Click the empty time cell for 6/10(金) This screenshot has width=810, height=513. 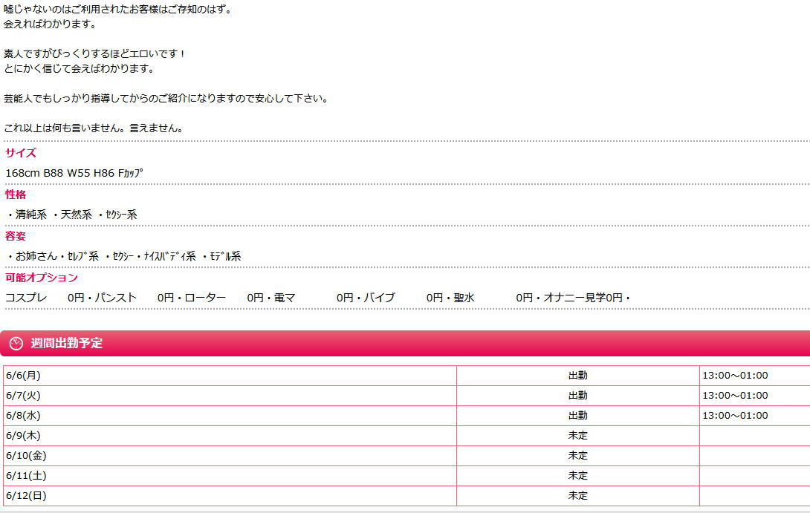click(x=754, y=456)
